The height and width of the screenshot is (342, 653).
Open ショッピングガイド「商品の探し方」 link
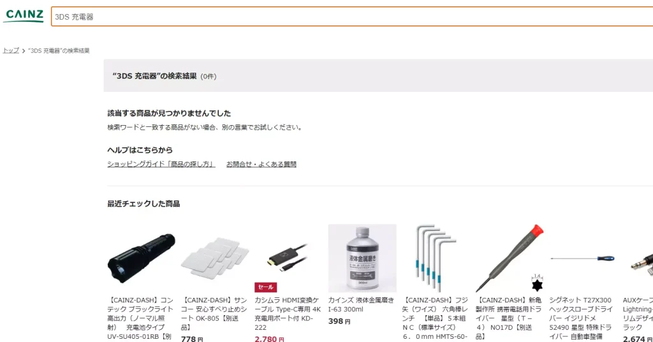[161, 164]
